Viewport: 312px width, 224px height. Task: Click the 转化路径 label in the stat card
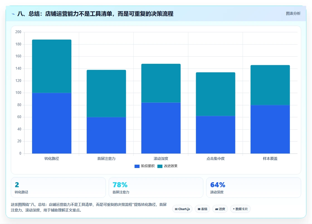21,192
